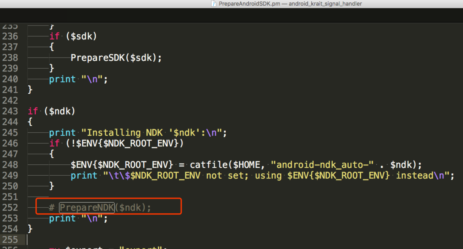
Task: Click line number 244 in the gutter
Action: click(x=10, y=122)
